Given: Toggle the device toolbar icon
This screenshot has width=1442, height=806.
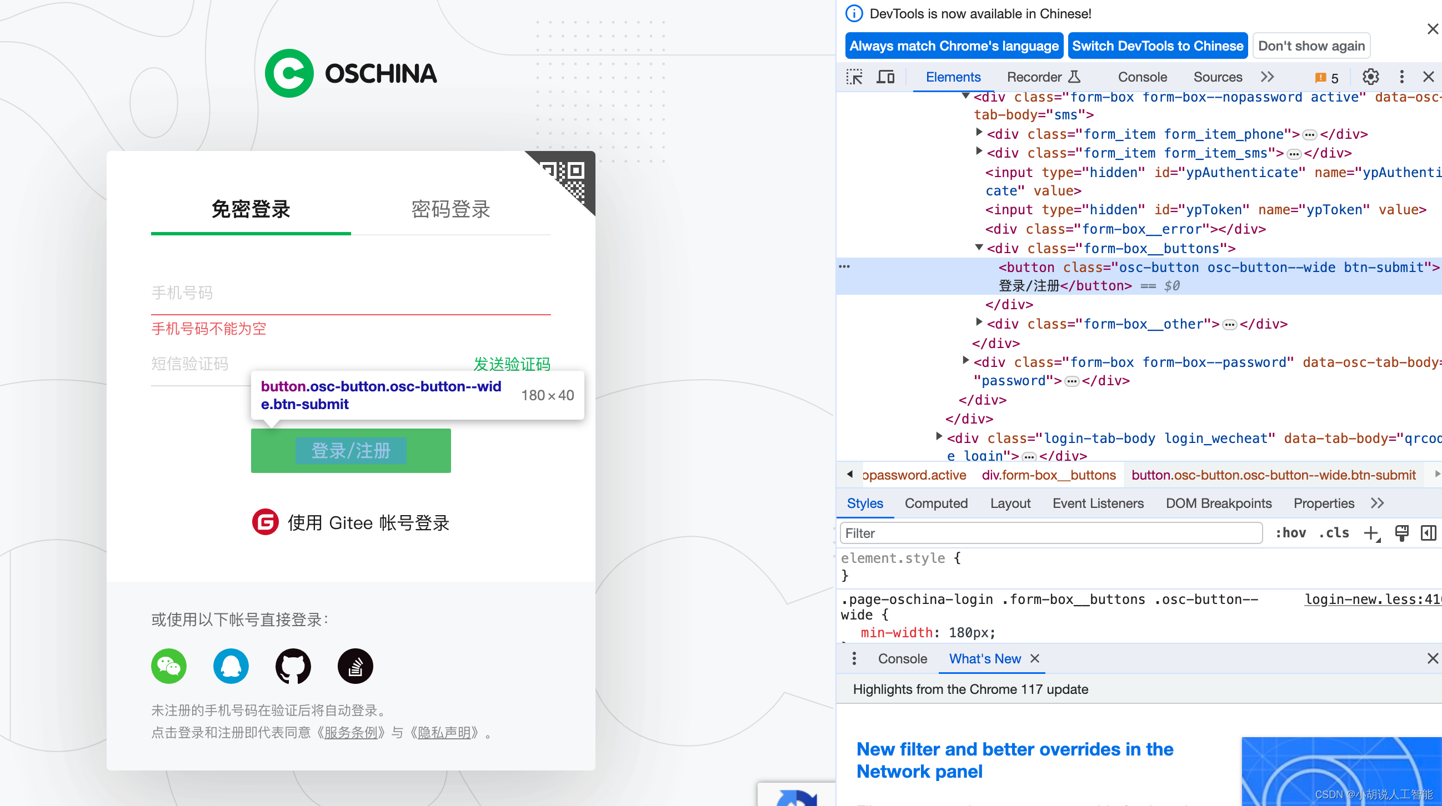Looking at the screenshot, I should pyautogui.click(x=885, y=77).
